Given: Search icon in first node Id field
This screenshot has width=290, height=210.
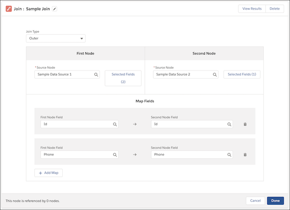Looking at the screenshot, I should coord(115,124).
